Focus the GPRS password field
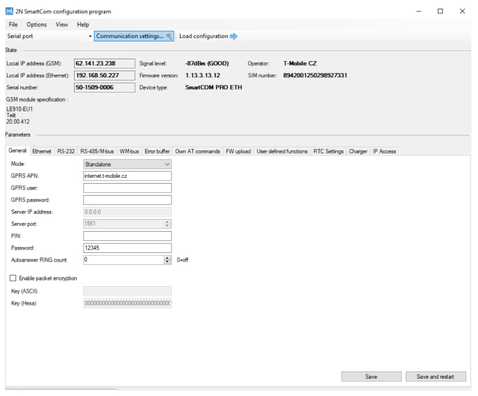 [128, 200]
